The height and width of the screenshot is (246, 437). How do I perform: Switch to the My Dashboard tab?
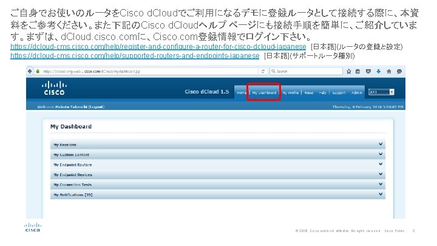pos(264,92)
